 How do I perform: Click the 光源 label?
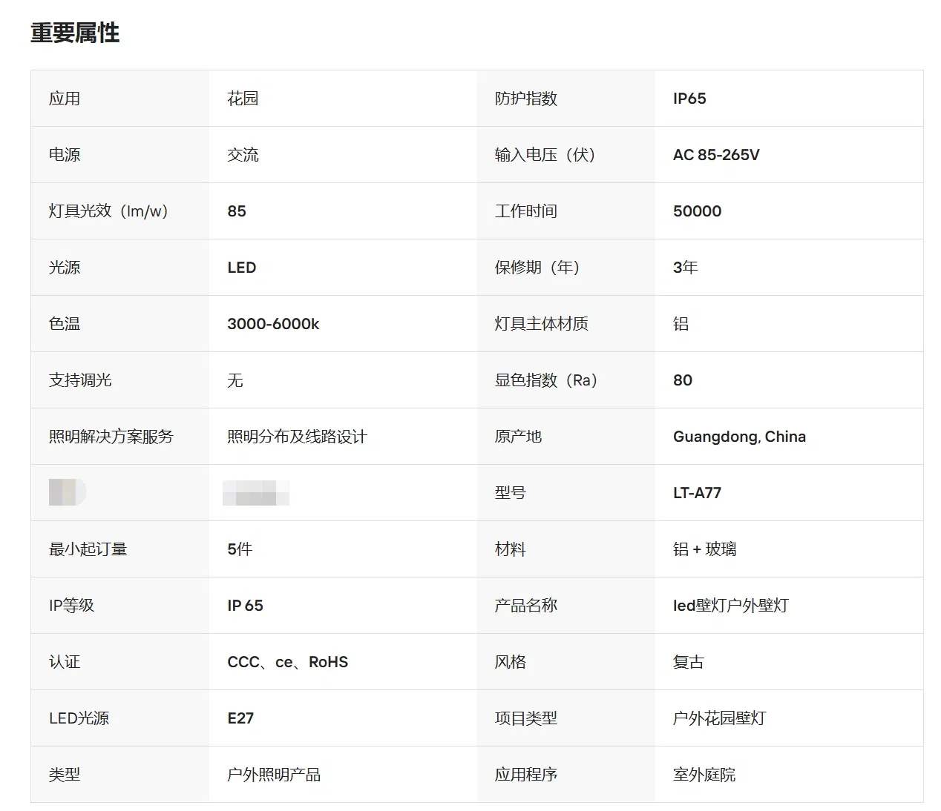(65, 268)
